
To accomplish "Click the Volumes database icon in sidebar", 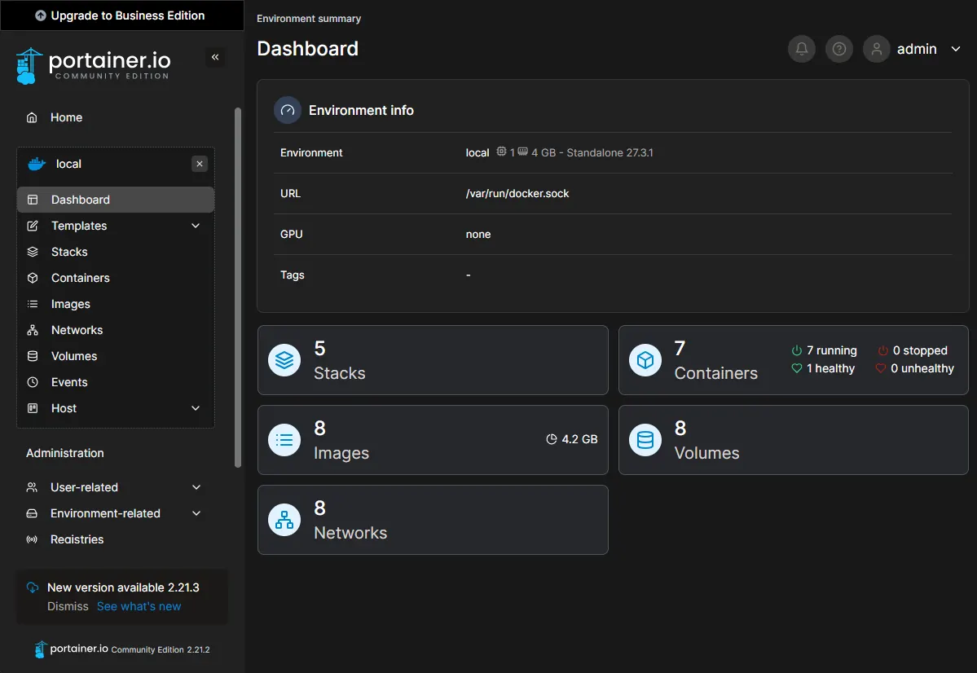I will coord(33,356).
